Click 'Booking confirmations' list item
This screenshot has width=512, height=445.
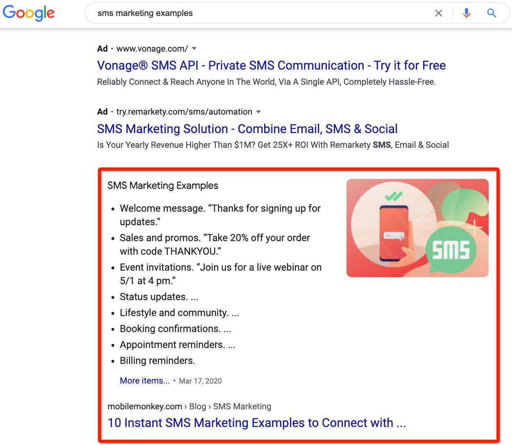click(175, 329)
